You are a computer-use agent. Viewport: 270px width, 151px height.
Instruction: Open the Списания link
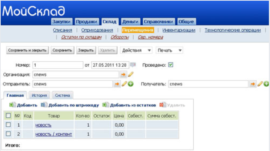pos(63,30)
